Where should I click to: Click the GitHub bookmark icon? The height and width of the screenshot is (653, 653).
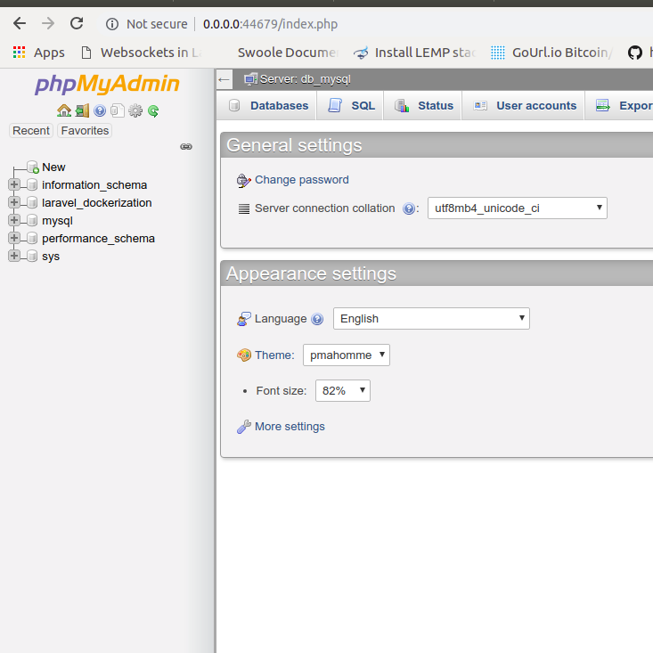[x=634, y=53]
